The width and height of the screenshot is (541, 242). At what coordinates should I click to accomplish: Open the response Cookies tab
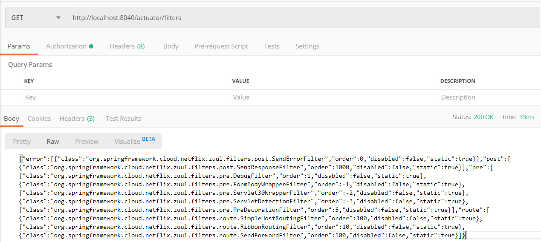(39, 119)
